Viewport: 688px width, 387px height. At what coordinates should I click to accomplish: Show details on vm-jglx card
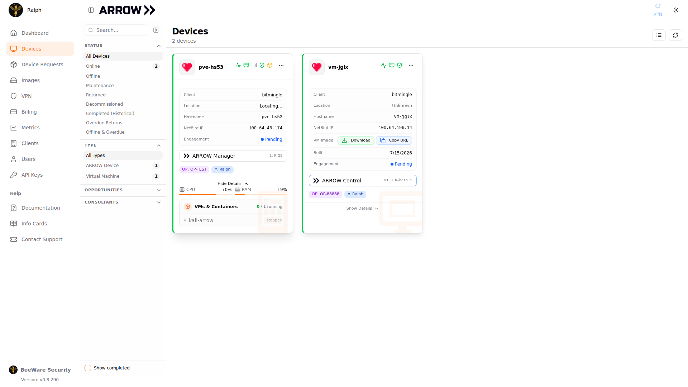pos(362,208)
